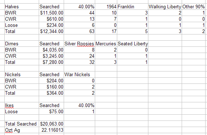Select the Mercuries header cell
This screenshot has height=135, width=207.
106,44
